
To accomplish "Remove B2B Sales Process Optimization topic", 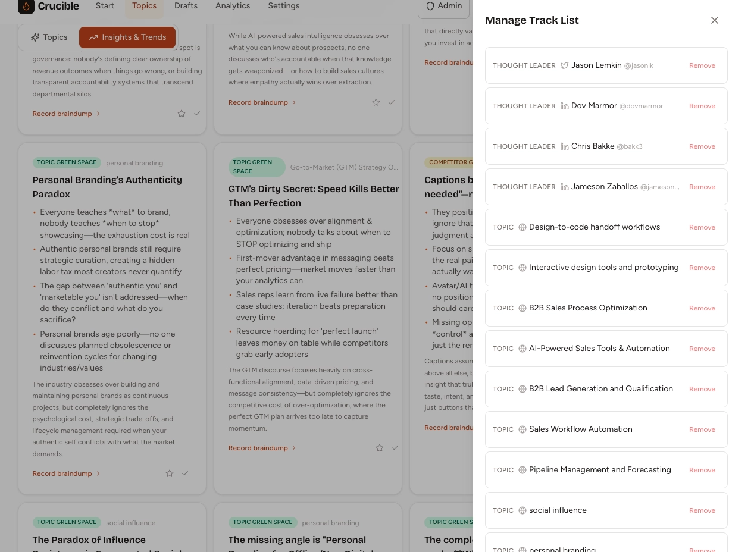I will (x=702, y=308).
